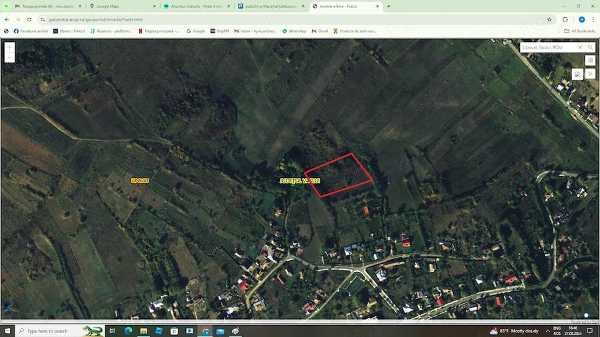This screenshot has height=337, width=600.
Task: Select the red-outlined land parcel
Action: (x=338, y=175)
